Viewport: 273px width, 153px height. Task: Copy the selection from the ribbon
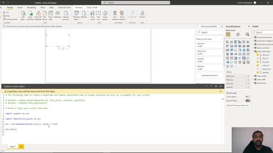6,16
